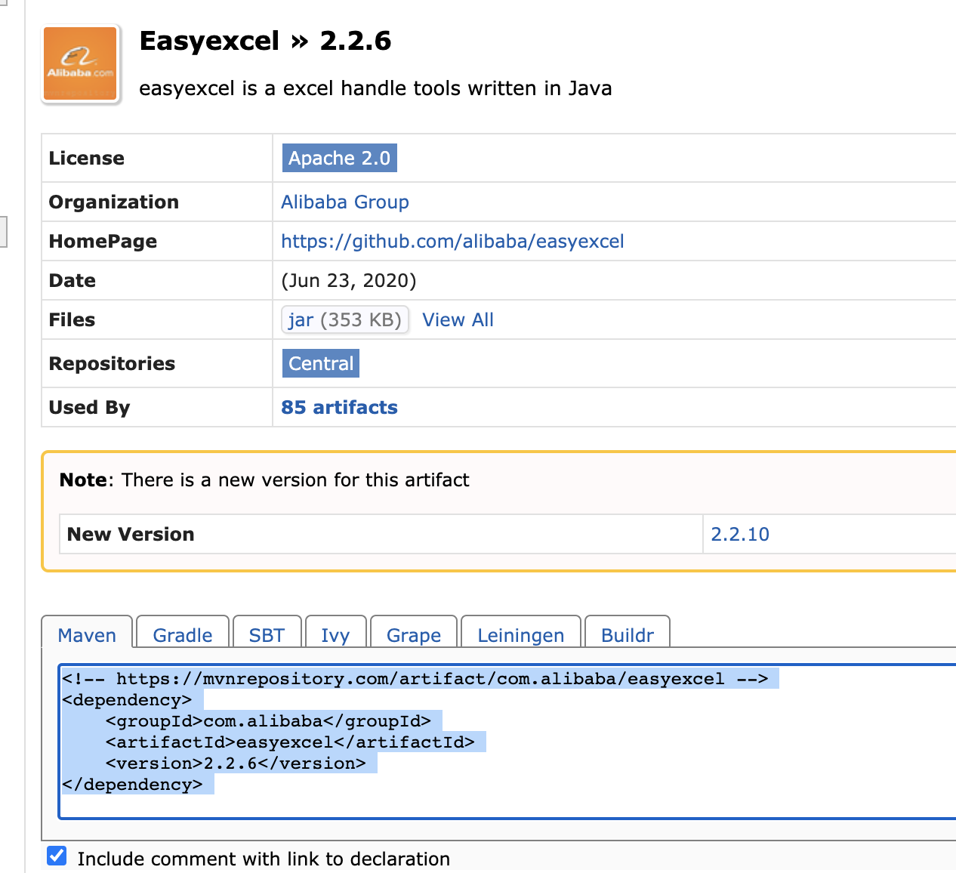Click the HomePage row label
The image size is (956, 873).
103,241
